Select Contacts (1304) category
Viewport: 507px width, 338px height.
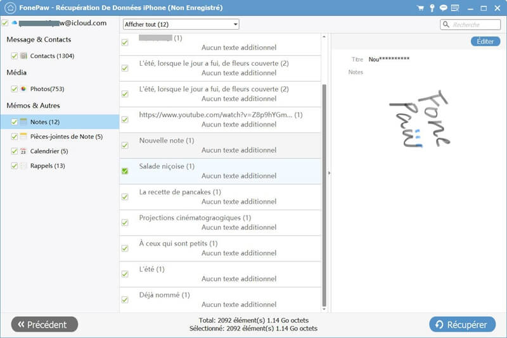coord(52,56)
